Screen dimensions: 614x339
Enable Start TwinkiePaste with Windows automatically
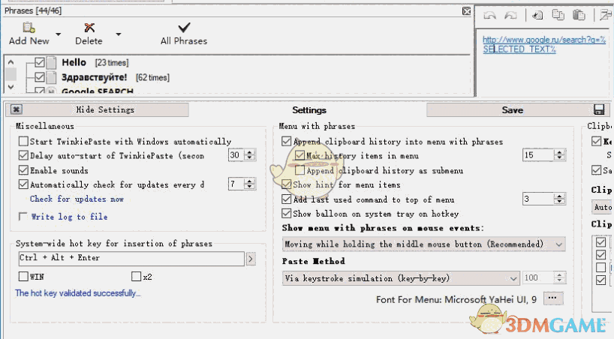coord(23,141)
